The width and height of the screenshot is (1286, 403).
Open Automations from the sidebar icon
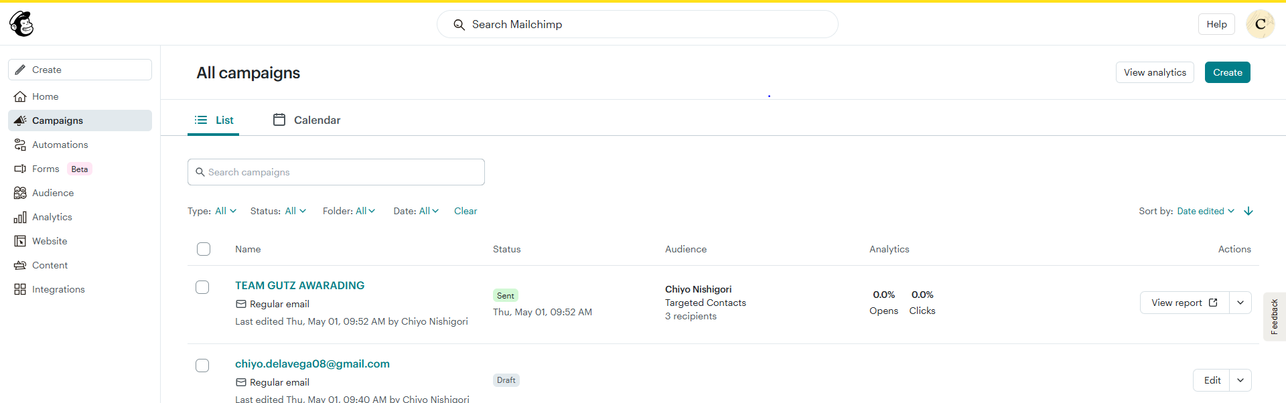click(x=20, y=145)
